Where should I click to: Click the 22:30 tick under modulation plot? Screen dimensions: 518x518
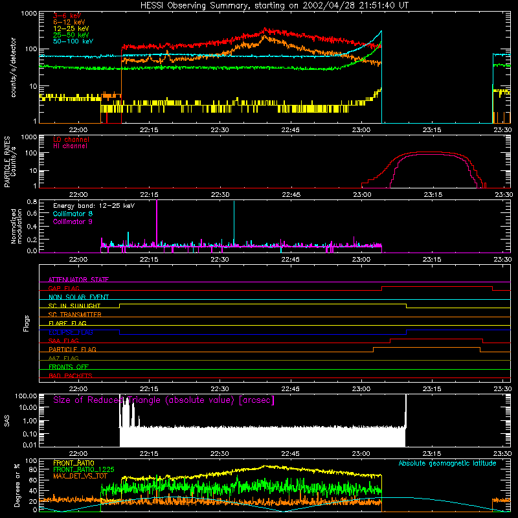pyautogui.click(x=220, y=260)
